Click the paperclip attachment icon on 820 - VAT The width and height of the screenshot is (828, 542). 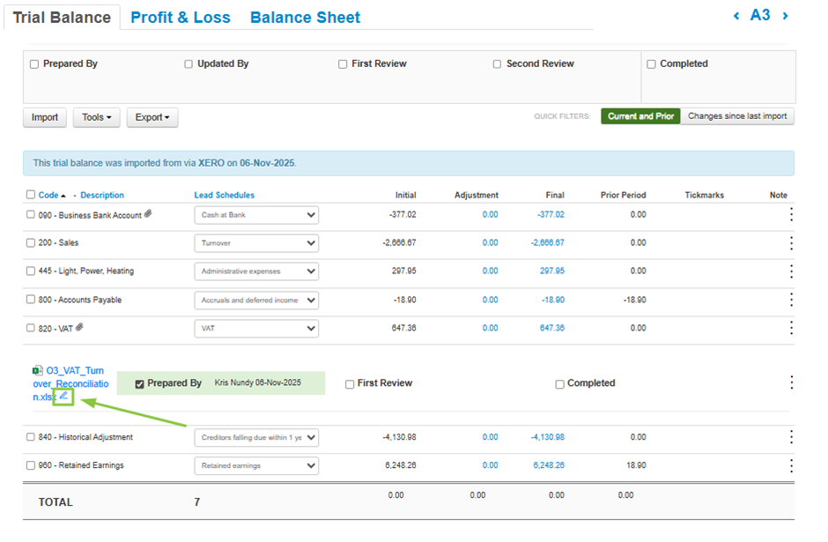click(80, 327)
